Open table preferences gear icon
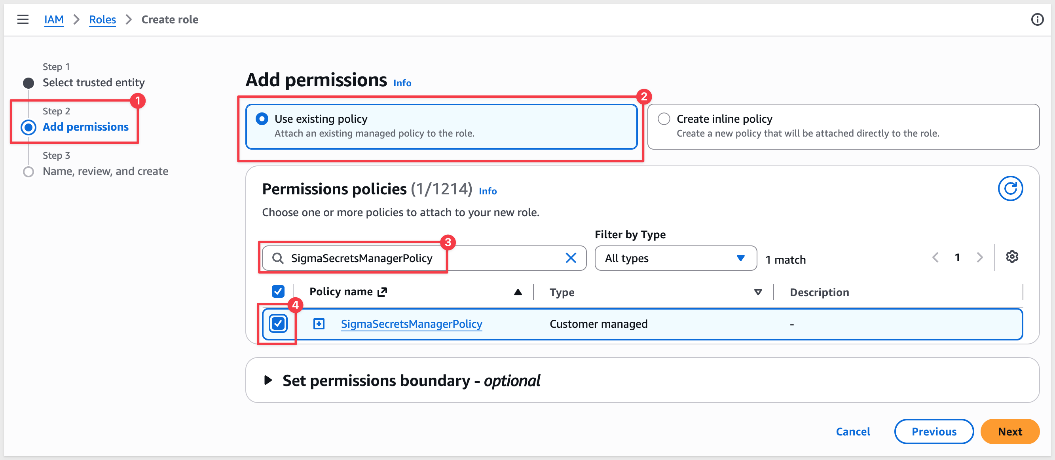 pos(1011,257)
